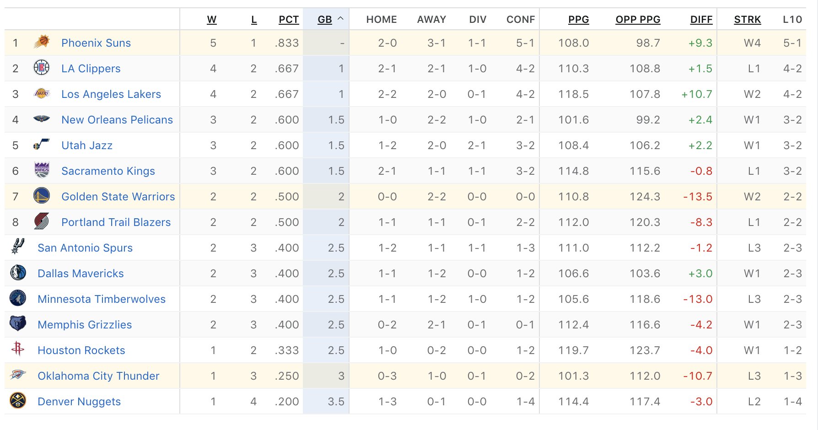Sort standings by STRK column header
The height and width of the screenshot is (430, 818).
(x=748, y=20)
